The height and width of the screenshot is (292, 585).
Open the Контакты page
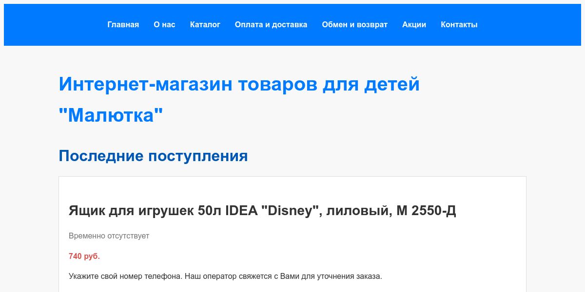459,25
